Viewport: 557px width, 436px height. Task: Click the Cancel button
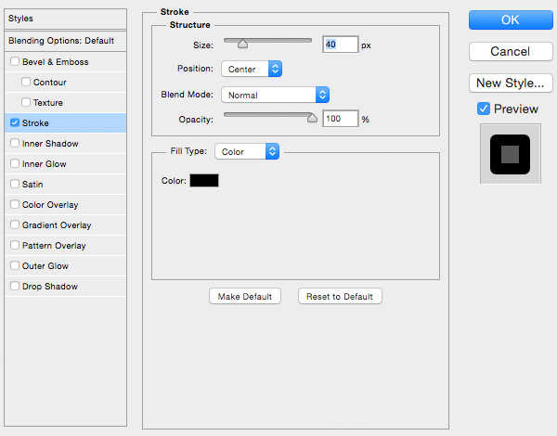tap(511, 51)
